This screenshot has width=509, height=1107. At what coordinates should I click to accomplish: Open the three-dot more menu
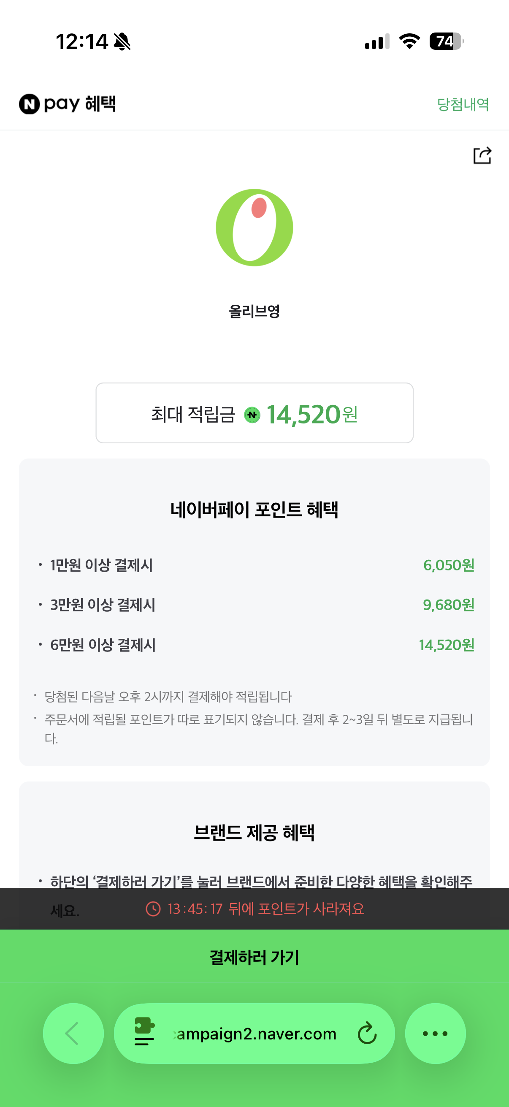(435, 1033)
